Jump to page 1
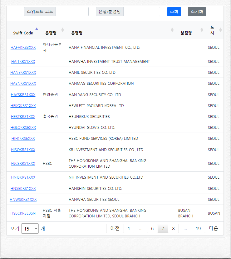Image resolution: width=231 pixels, height=259 pixels. pos(129,228)
